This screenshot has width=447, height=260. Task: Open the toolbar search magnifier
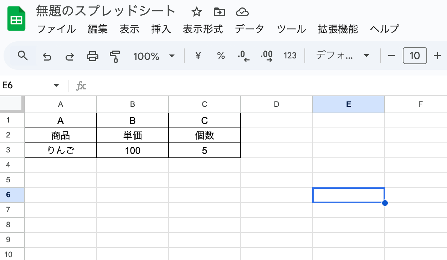(23, 56)
